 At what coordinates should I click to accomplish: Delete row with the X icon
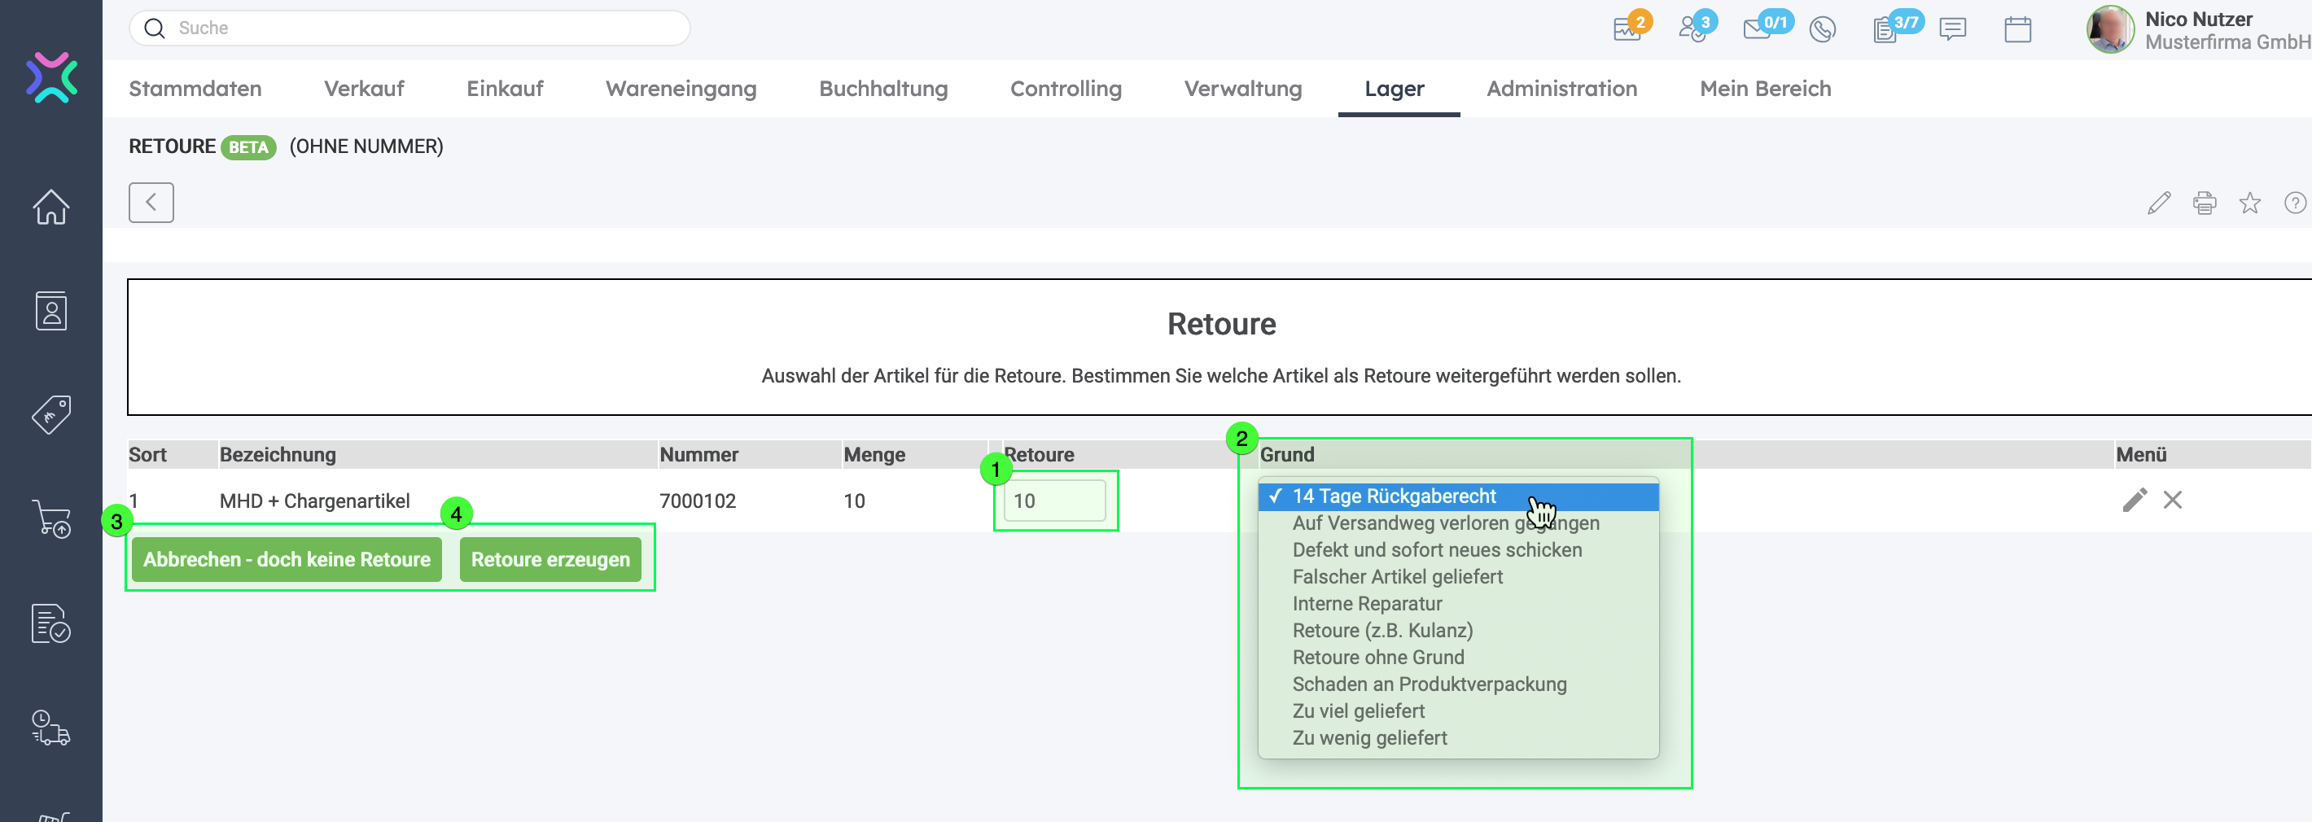(2172, 500)
